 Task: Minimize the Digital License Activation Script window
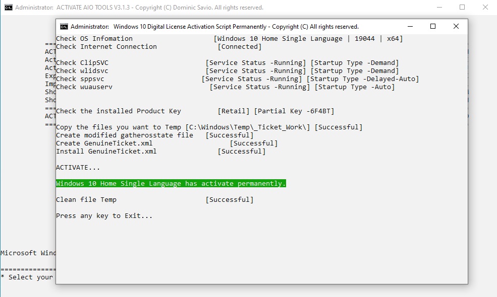(x=409, y=27)
